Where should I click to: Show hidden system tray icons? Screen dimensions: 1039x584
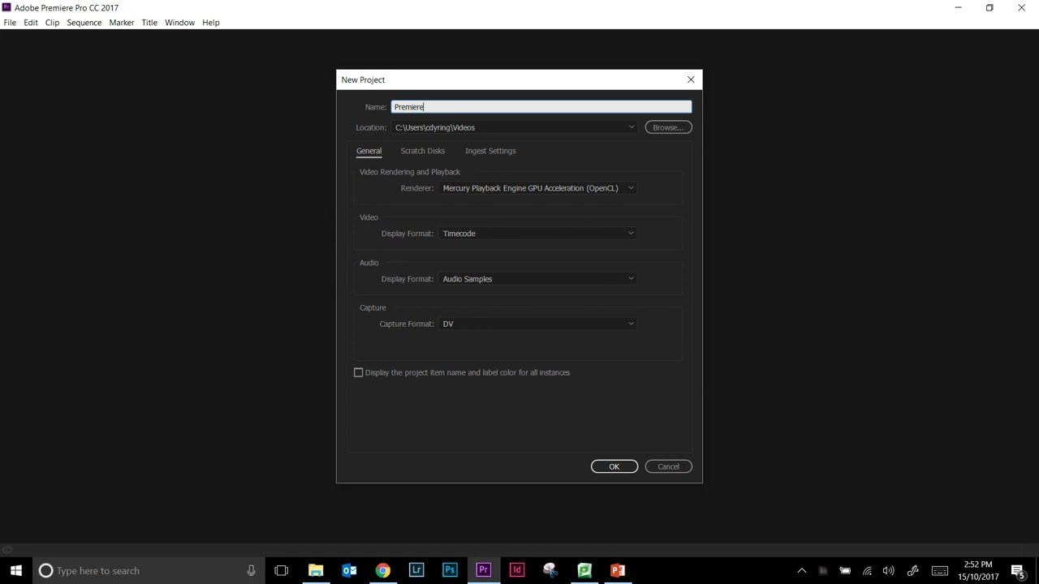pos(801,570)
